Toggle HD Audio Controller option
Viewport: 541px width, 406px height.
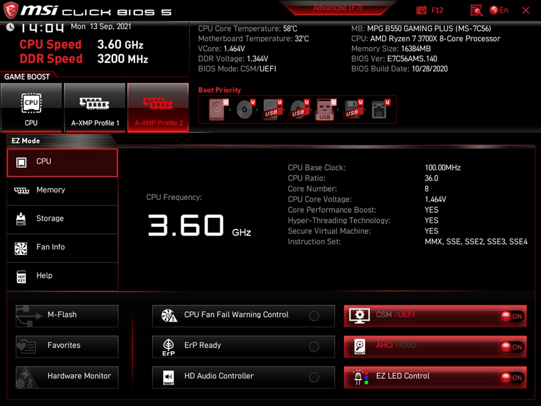point(243,377)
